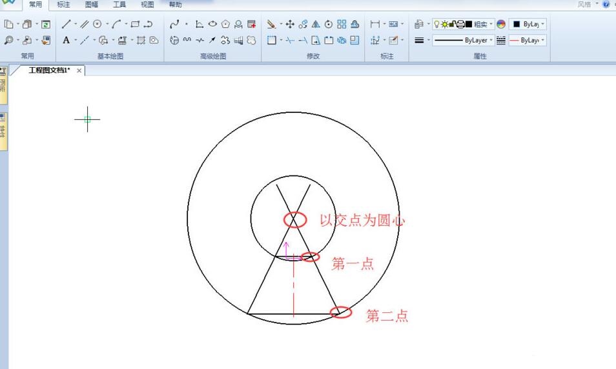Viewport: 616px width, 369px height.
Task: Click the Rotate tool
Action: tap(329, 24)
